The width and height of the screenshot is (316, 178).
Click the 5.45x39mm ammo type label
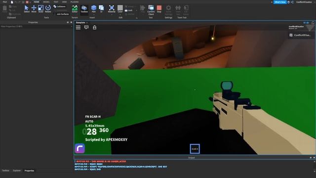pos(95,126)
